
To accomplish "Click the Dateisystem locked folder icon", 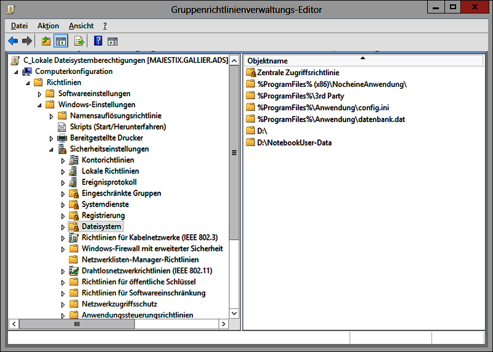I will 74,226.
